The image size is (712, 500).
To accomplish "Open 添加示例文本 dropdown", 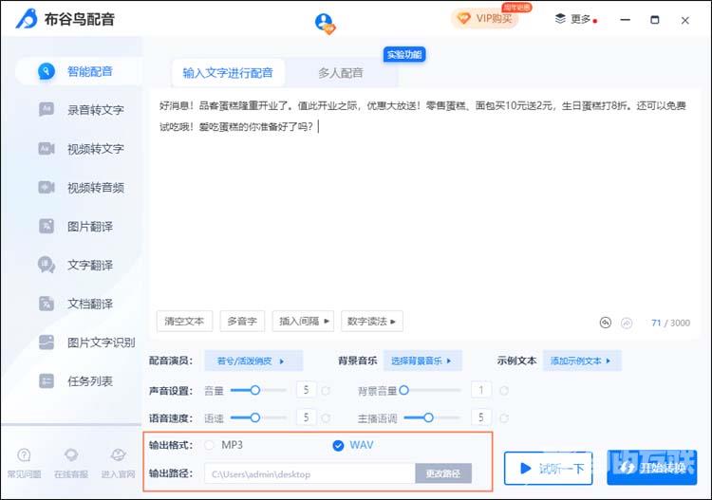I will click(582, 361).
